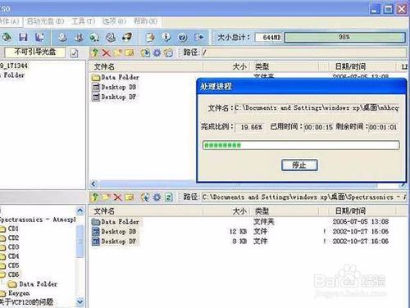Open the 选项(O) menu

[x=114, y=21]
